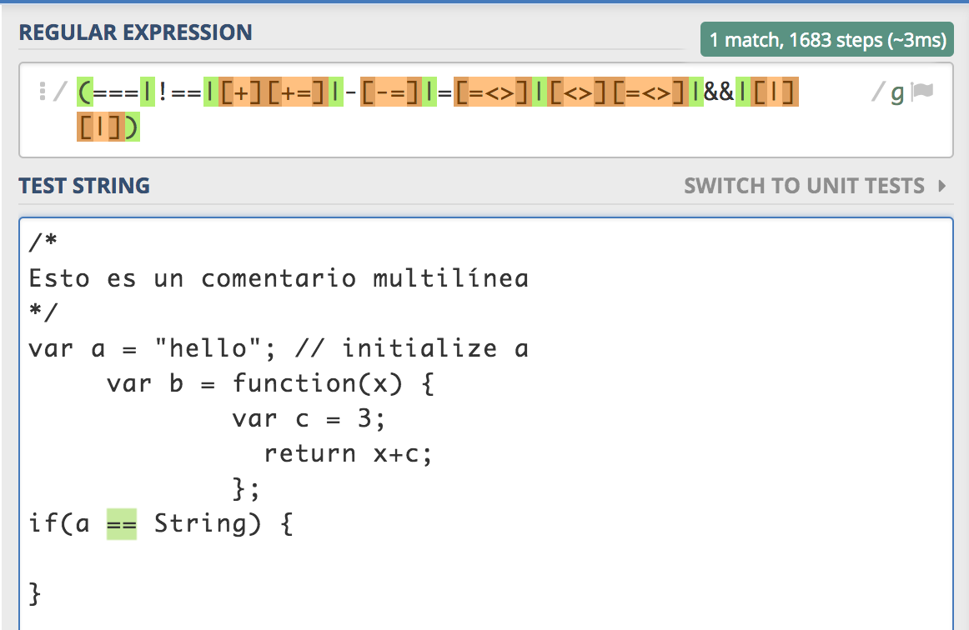Click the closing slash before the g flag
The width and height of the screenshot is (969, 630).
click(877, 92)
